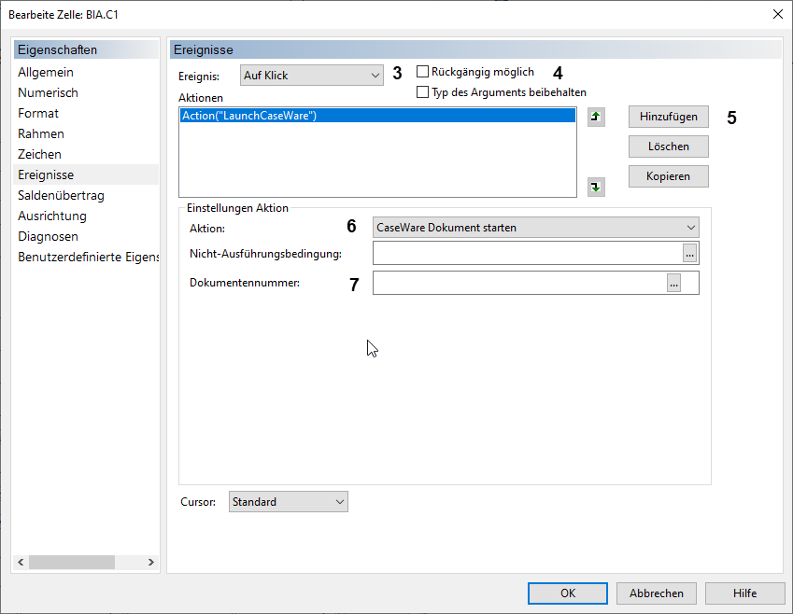This screenshot has width=793, height=614.
Task: Select Zeichen in properties list
Action: pyautogui.click(x=86, y=154)
